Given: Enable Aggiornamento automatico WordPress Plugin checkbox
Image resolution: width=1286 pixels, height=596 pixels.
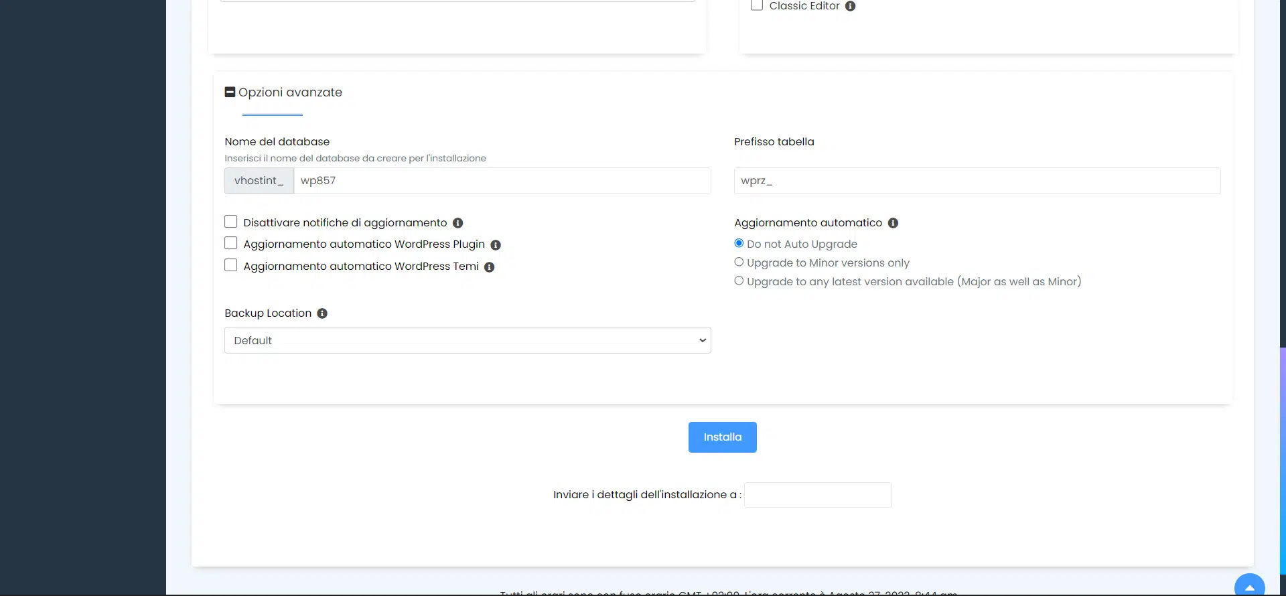Looking at the screenshot, I should point(231,243).
